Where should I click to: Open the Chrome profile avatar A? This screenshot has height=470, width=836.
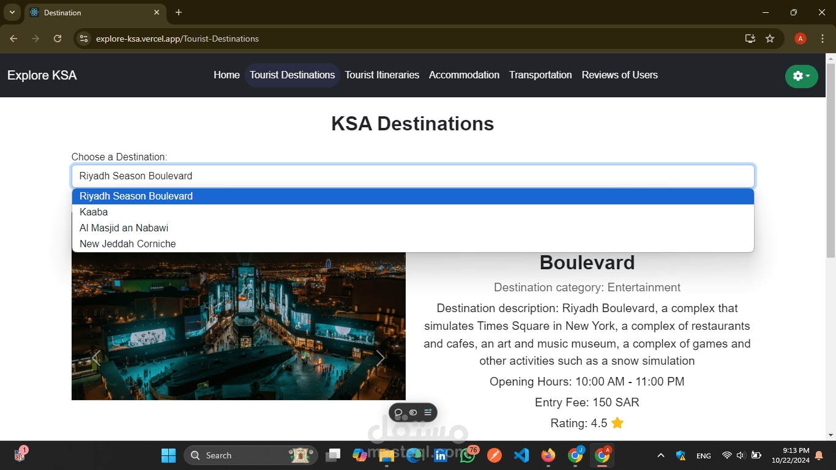tap(801, 39)
